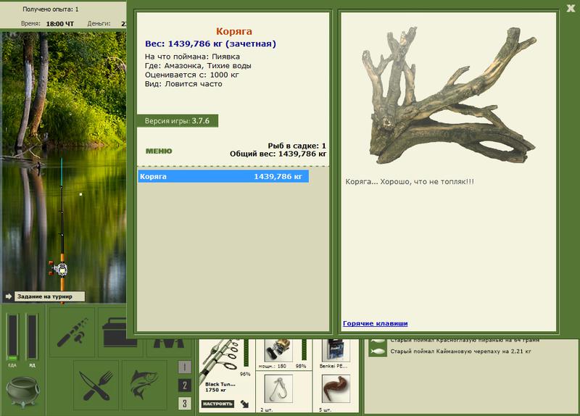Click the reel on the fishing rod
The width and height of the screenshot is (580, 416).
(59, 269)
